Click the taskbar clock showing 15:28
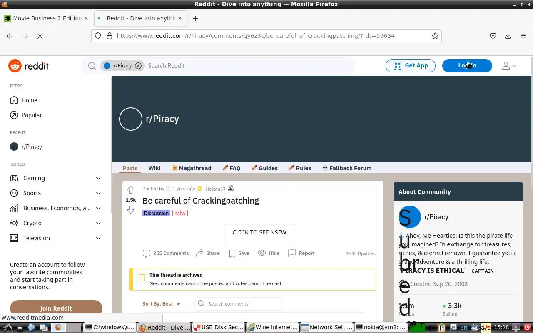The height and width of the screenshot is (333, 533). point(502,328)
